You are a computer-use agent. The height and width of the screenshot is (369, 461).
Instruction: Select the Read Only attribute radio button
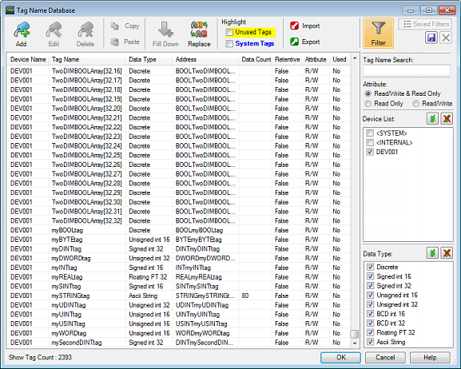click(x=368, y=104)
